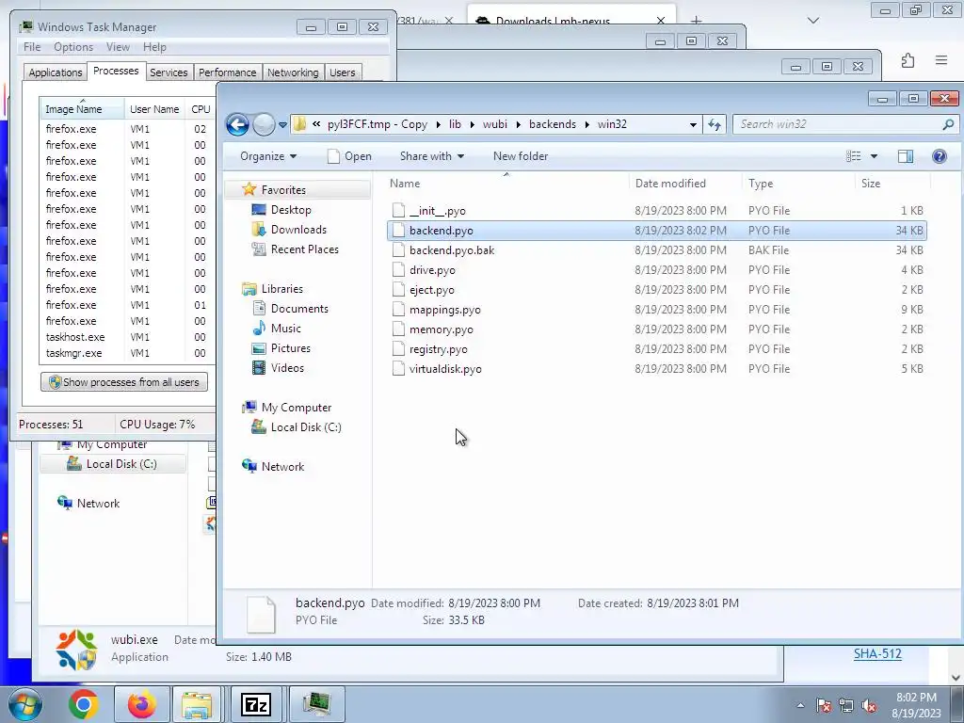The image size is (964, 723).
Task: Open 7-Zip from the taskbar
Action: [256, 704]
